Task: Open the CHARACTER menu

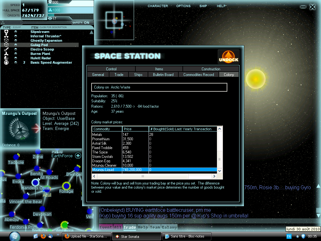Action: click(158, 6)
